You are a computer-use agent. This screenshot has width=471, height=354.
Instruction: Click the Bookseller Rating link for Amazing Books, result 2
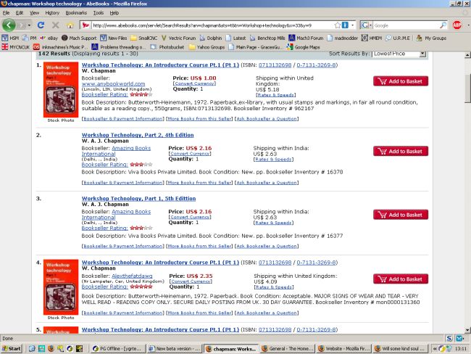pos(104,165)
